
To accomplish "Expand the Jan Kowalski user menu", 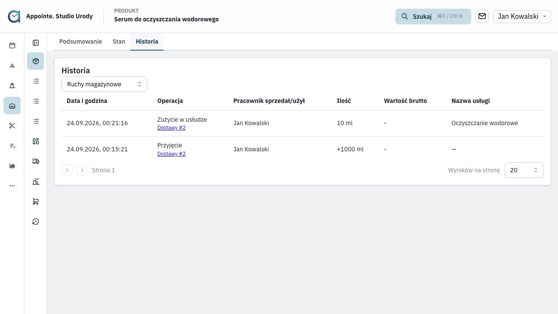I will (522, 16).
